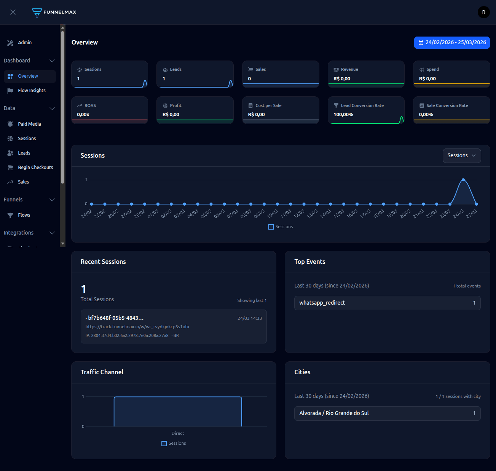This screenshot has width=496, height=471.
Task: Open the Sessions metric dropdown on chart
Action: click(461, 155)
